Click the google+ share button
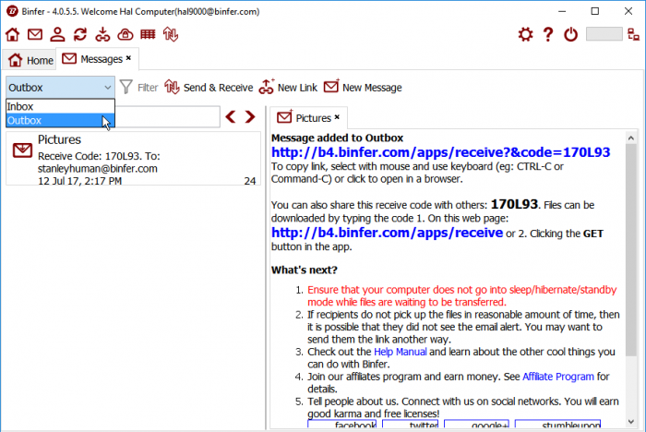This screenshot has height=432, width=646. point(477,425)
